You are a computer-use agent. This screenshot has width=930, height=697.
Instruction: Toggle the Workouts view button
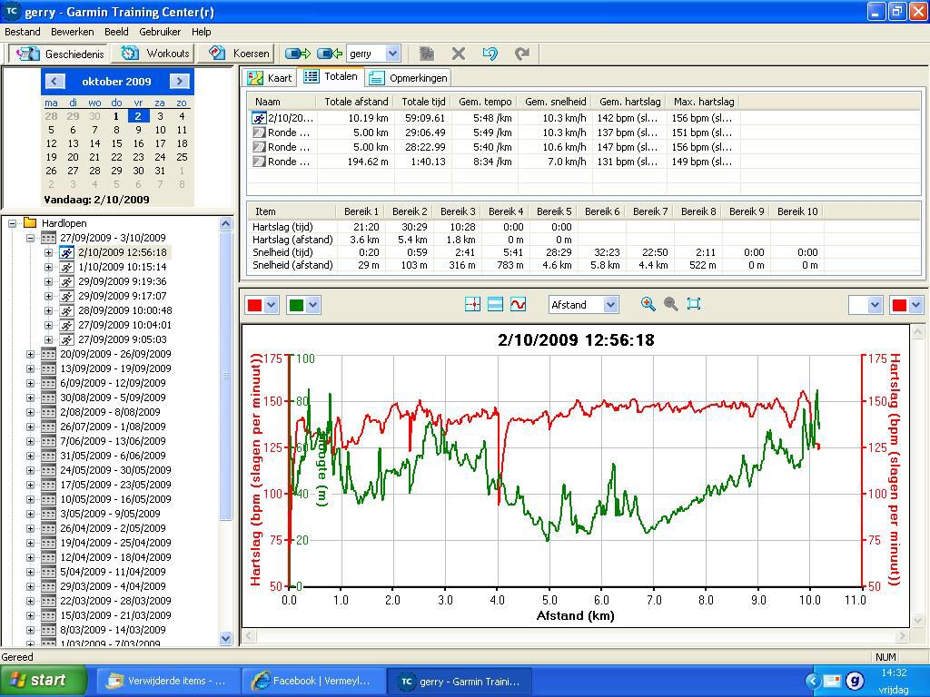point(156,54)
